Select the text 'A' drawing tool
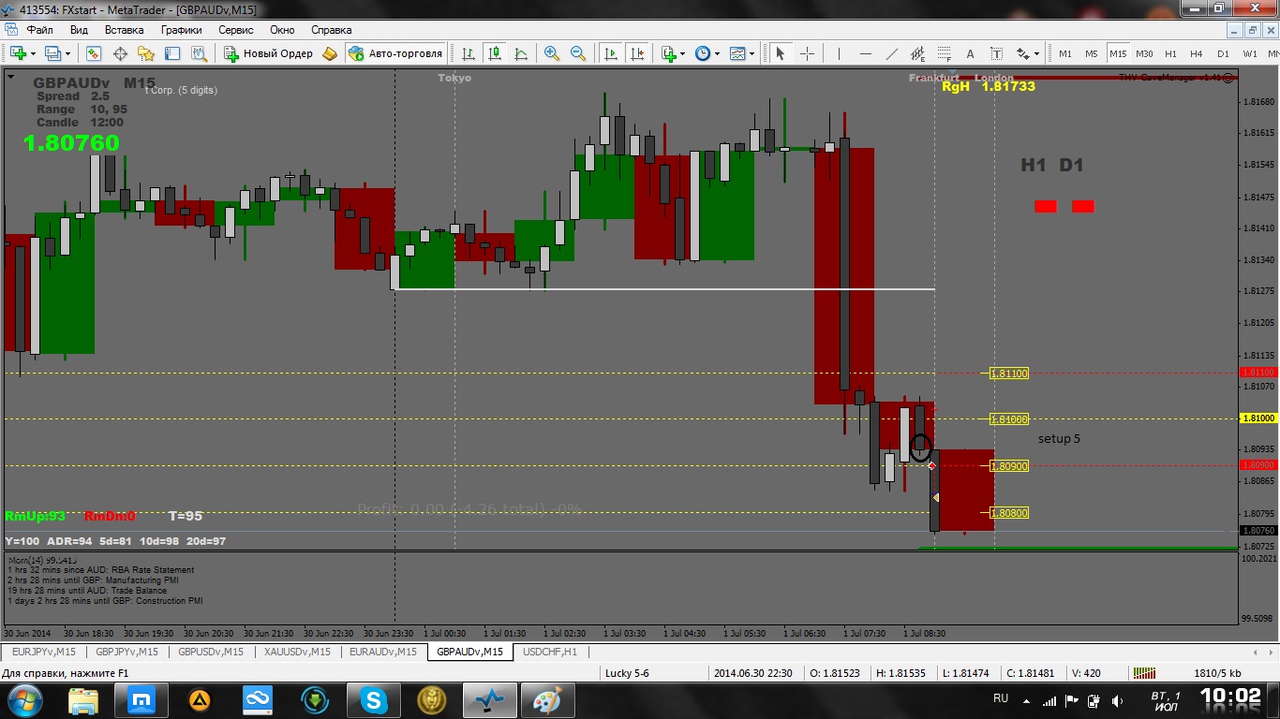This screenshot has width=1280, height=719. [x=970, y=53]
